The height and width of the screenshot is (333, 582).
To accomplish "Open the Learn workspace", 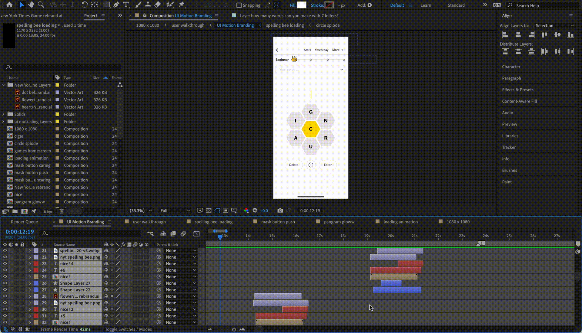I will (426, 5).
